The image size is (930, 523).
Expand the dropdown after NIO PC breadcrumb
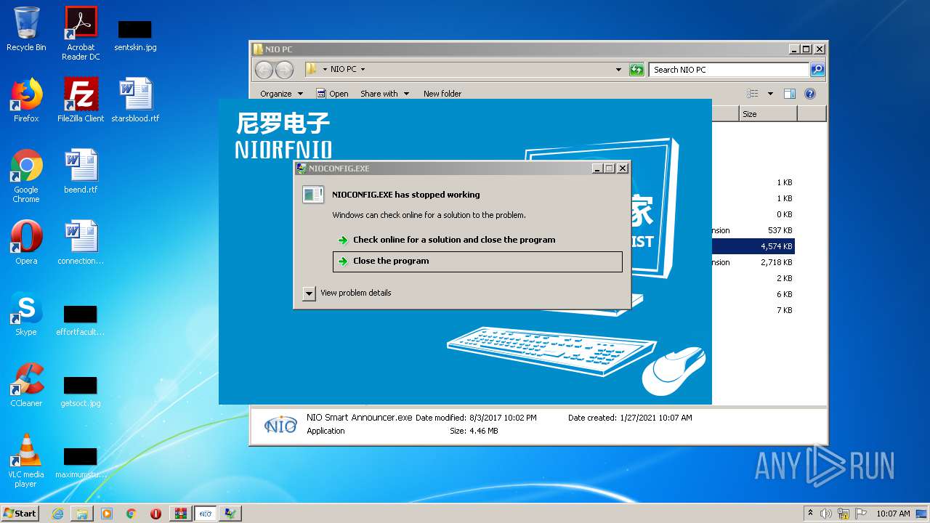(363, 70)
